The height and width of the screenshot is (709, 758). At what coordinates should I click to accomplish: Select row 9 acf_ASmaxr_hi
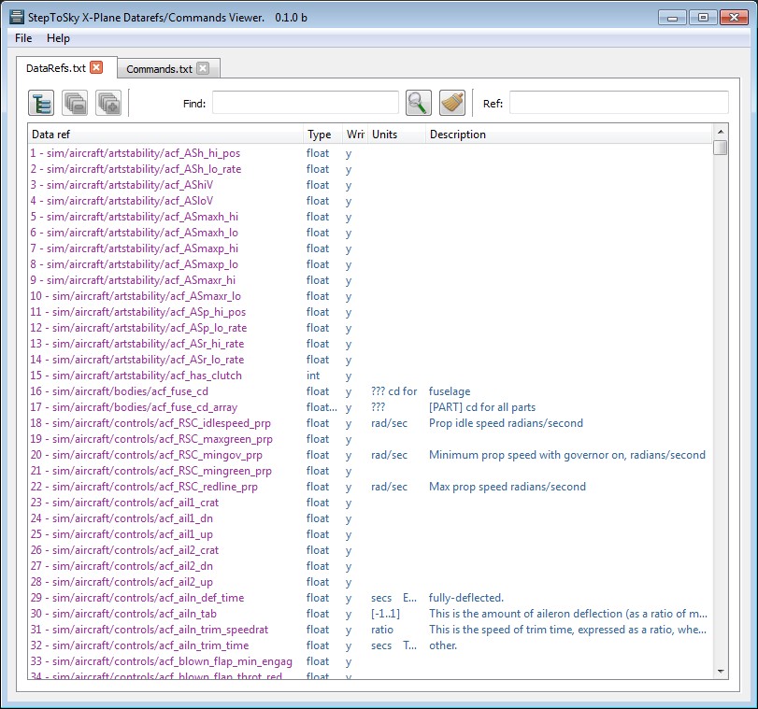click(x=370, y=280)
